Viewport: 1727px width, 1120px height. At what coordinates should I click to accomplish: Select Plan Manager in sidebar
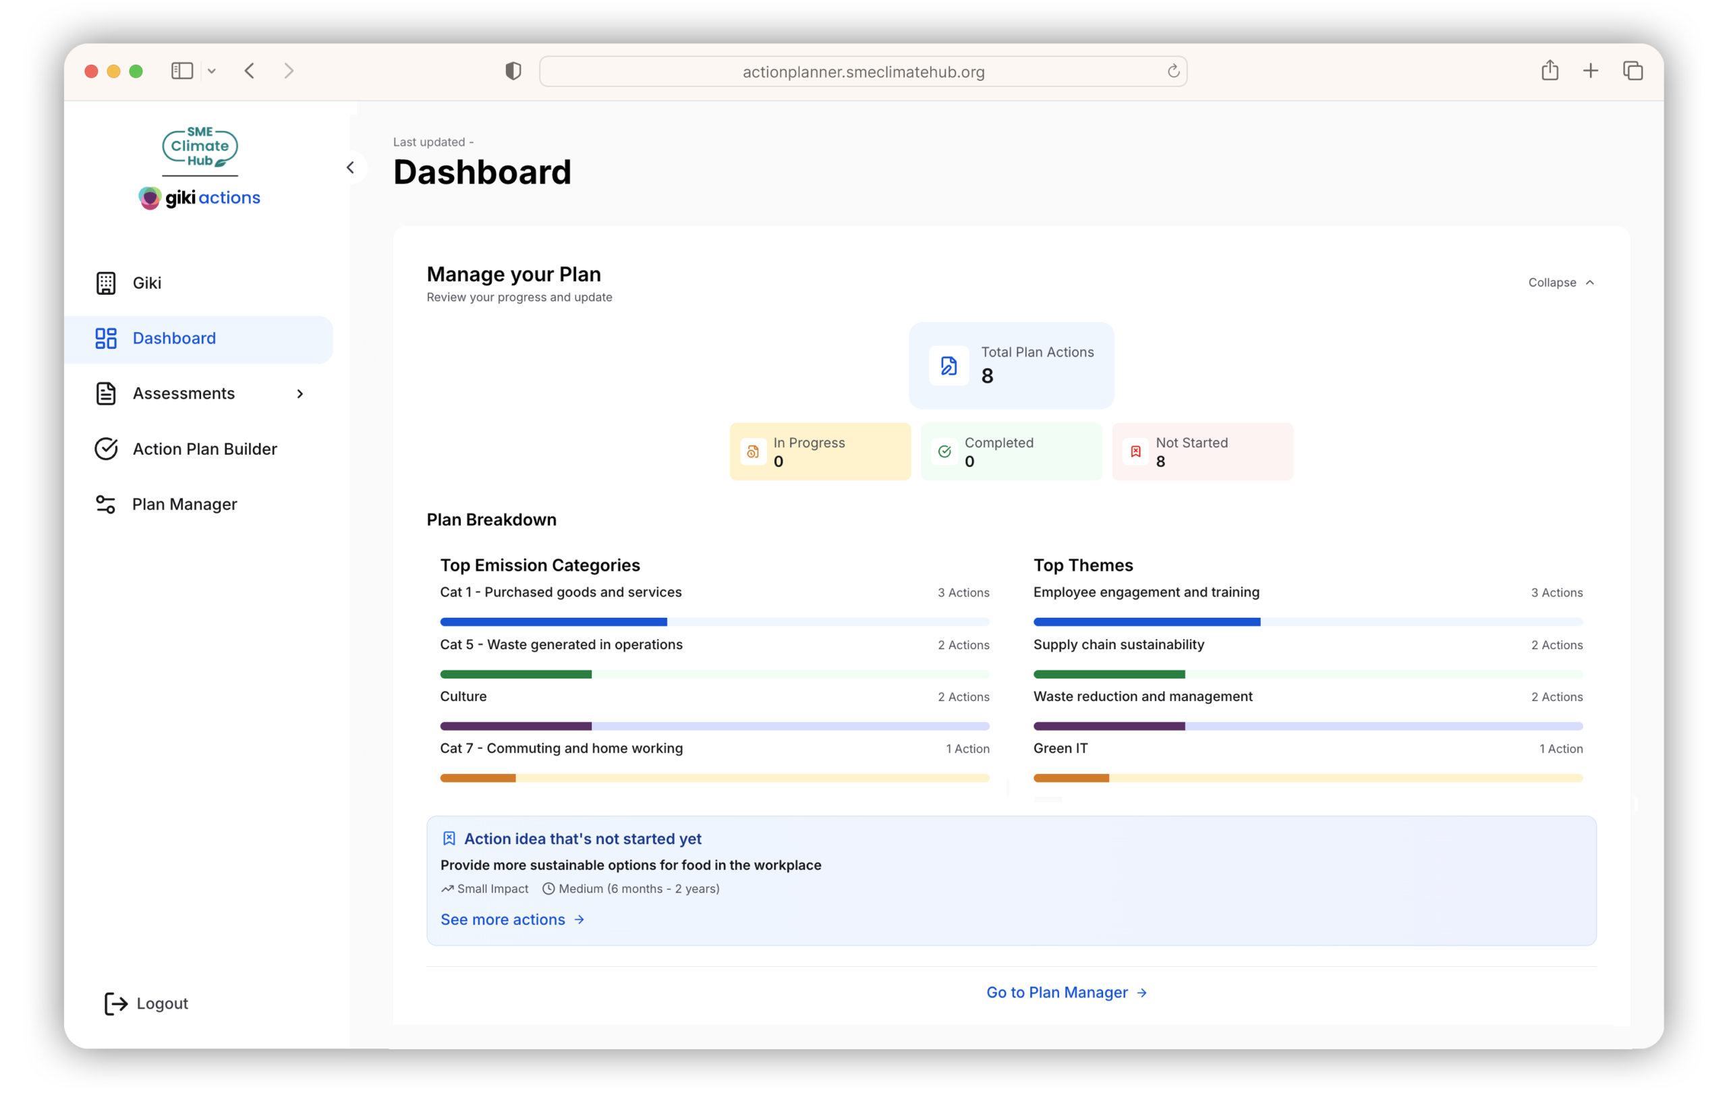184,504
